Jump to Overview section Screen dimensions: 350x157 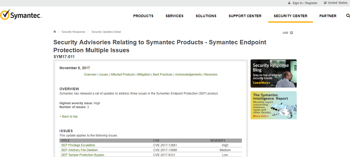[x=90, y=75]
